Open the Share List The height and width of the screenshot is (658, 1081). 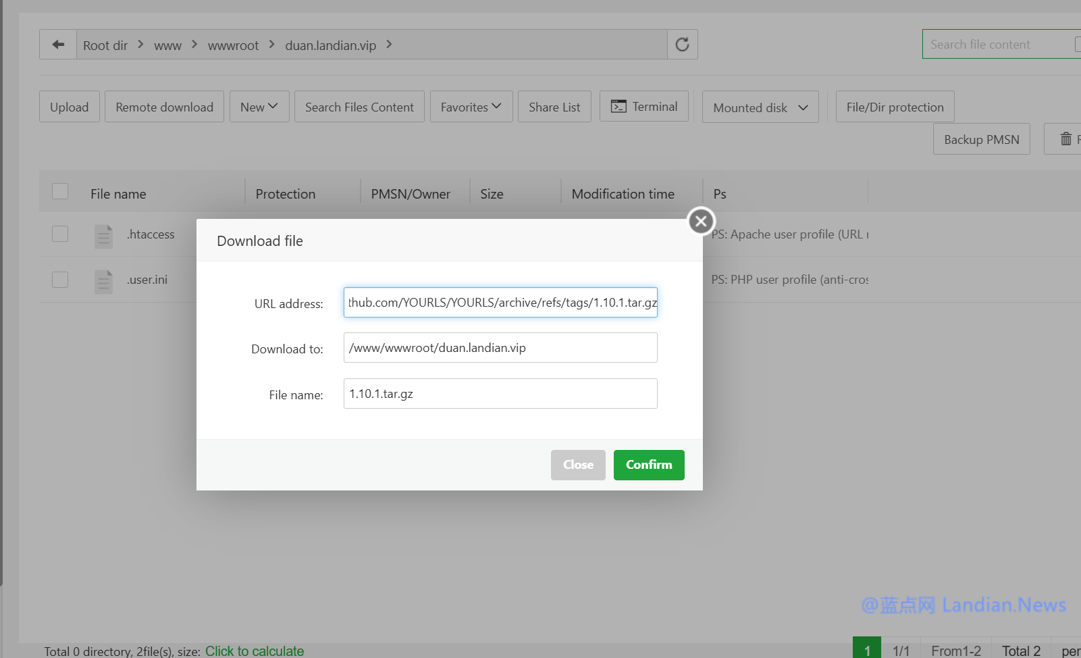pos(554,107)
